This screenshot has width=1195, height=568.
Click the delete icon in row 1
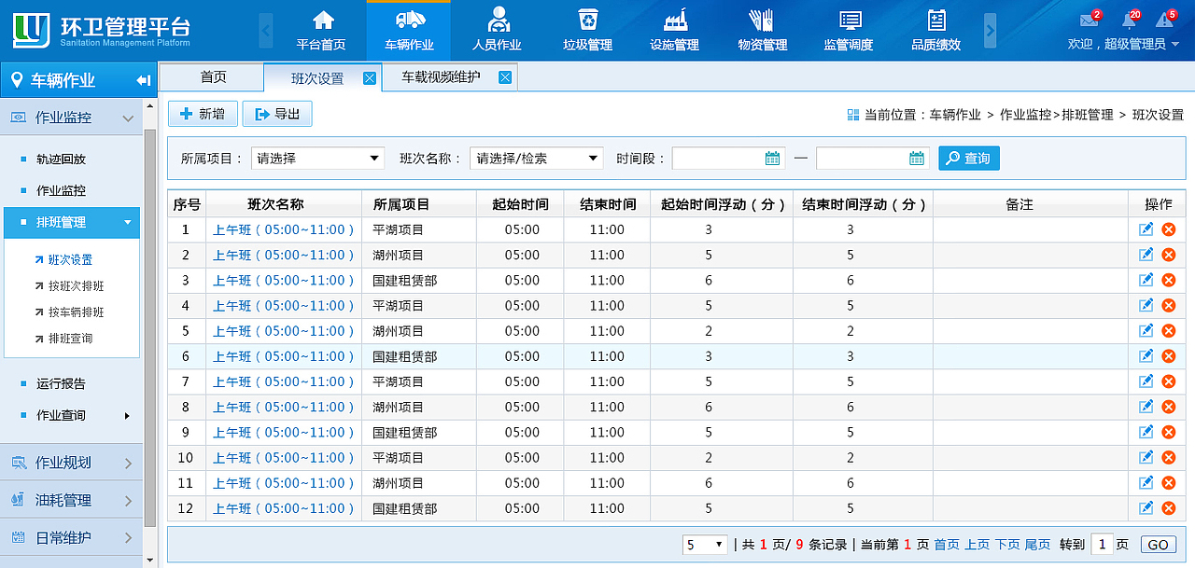1168,229
